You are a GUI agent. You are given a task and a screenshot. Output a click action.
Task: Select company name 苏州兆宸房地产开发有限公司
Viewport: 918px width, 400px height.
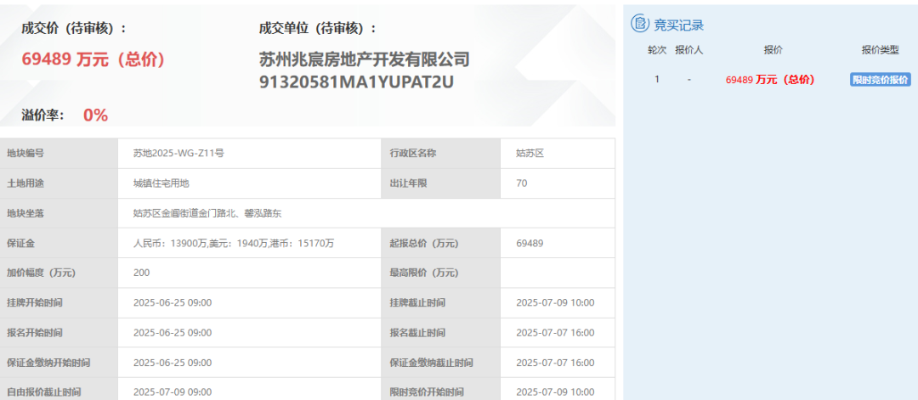(365, 59)
